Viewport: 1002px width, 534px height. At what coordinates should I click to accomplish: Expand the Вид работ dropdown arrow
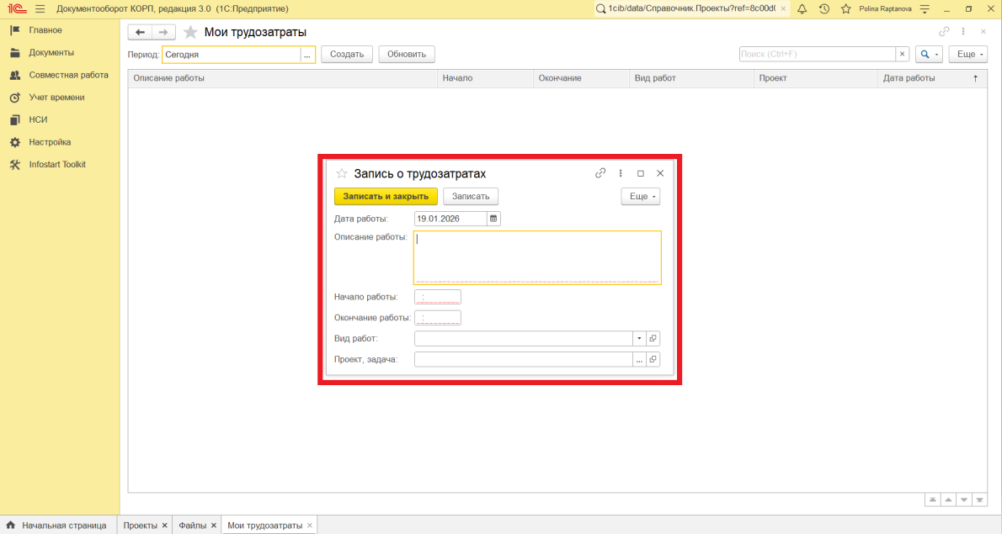pos(639,338)
